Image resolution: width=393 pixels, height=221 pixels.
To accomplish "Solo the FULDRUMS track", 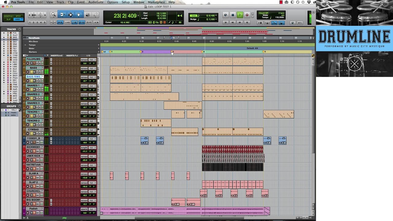I will pos(31,63).
